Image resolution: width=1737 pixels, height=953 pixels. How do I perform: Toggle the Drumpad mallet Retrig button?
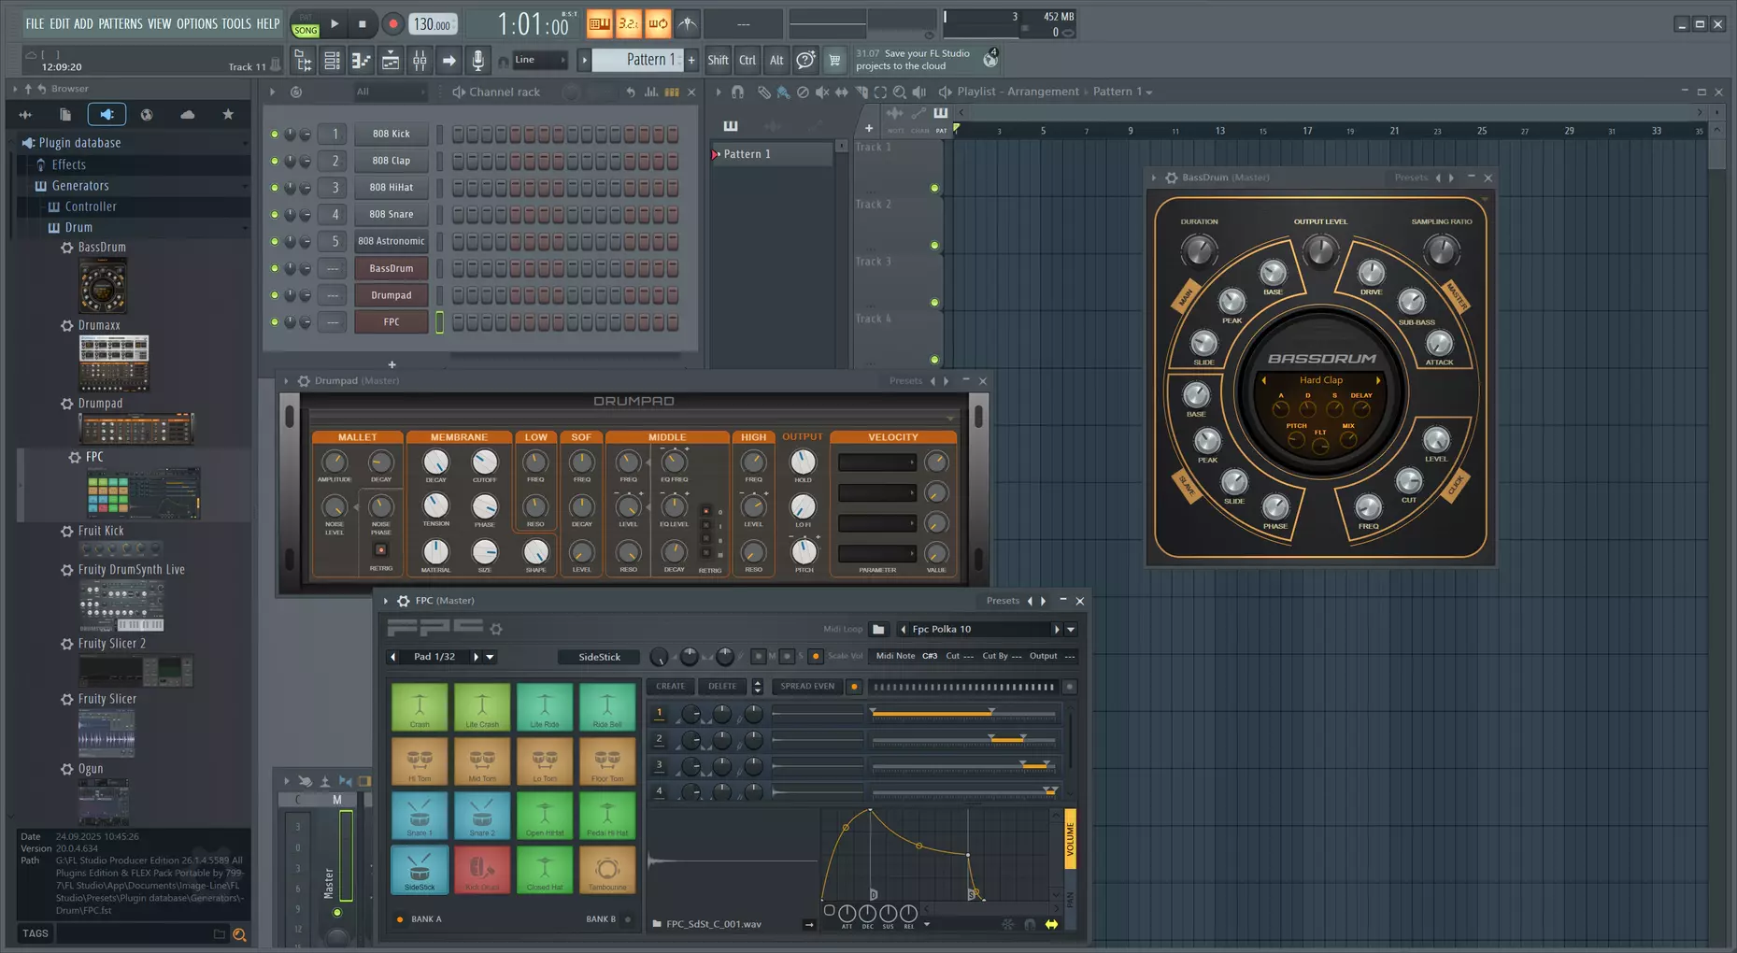[x=380, y=551]
